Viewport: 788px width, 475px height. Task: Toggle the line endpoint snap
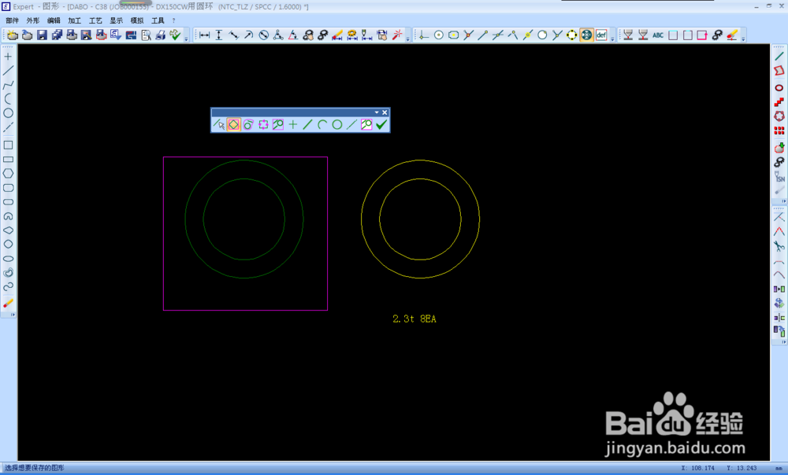point(483,35)
